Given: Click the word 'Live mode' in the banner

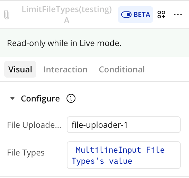Looking at the screenshot, I should tap(100, 43).
